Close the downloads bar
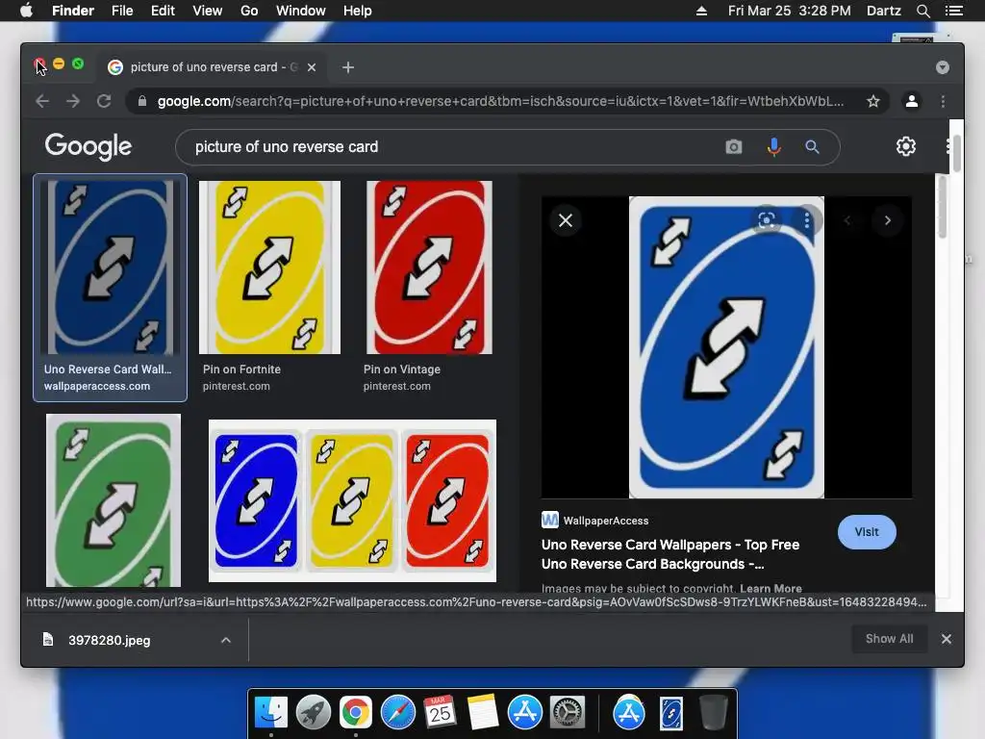Viewport: 985px width, 739px height. (947, 639)
